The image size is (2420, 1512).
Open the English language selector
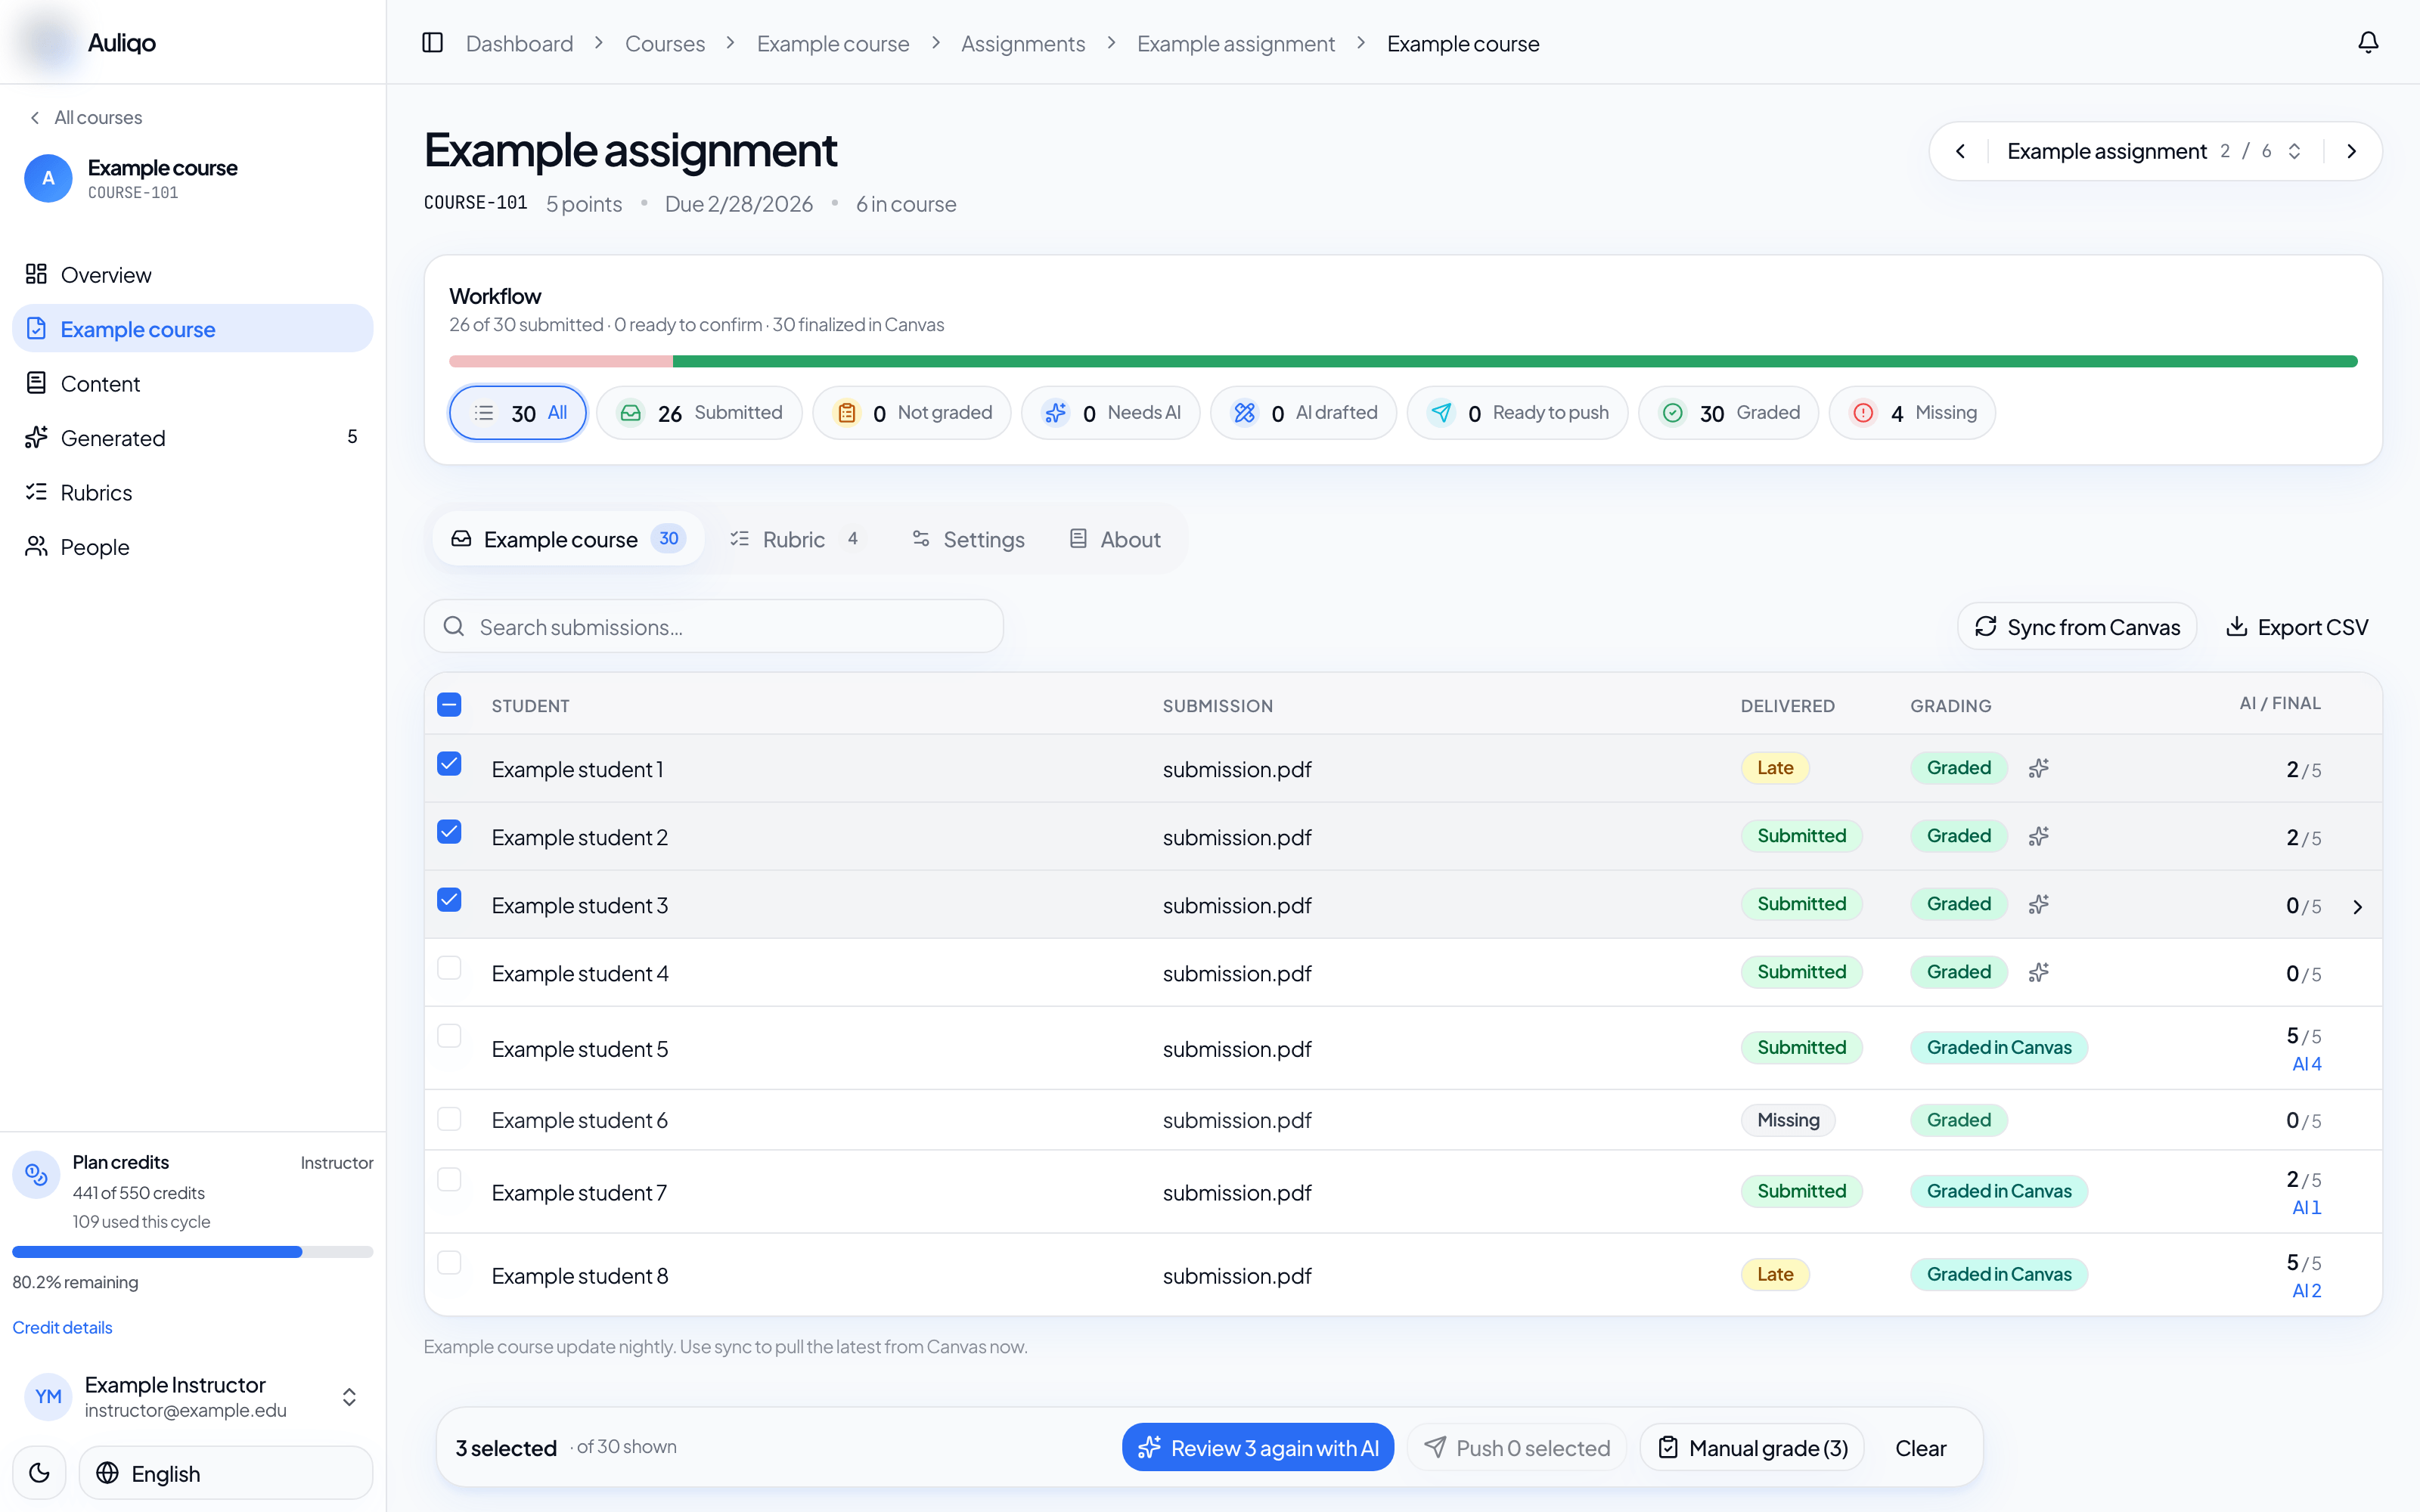click(226, 1473)
